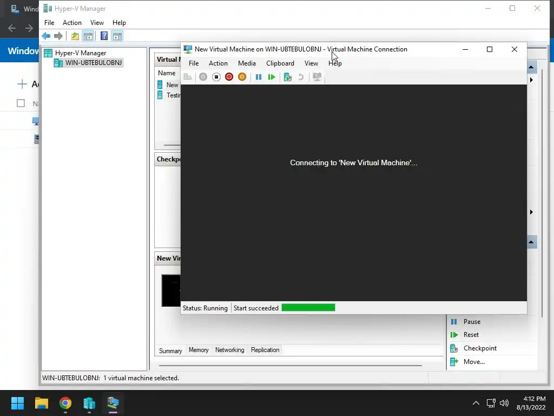Open Action menu in Hyper-V Manager
Viewport: 554px width, 416px height.
(x=72, y=23)
